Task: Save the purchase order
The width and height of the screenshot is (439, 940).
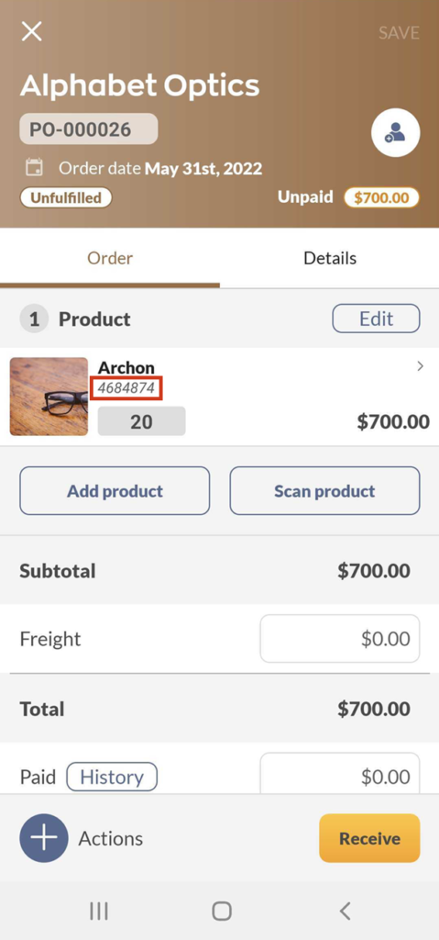Action: tap(399, 32)
